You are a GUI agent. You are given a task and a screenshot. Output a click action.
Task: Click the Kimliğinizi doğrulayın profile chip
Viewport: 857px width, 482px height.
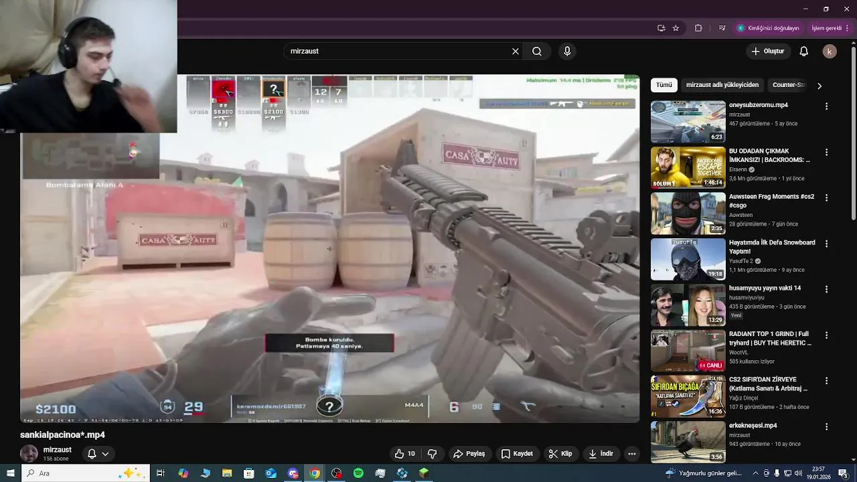769,28
